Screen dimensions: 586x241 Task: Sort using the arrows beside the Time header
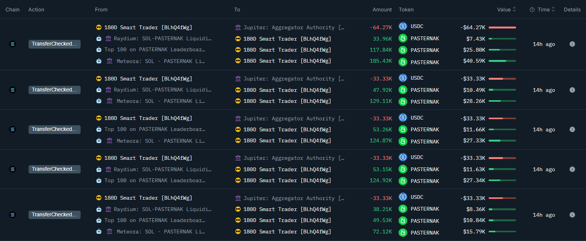(554, 9)
